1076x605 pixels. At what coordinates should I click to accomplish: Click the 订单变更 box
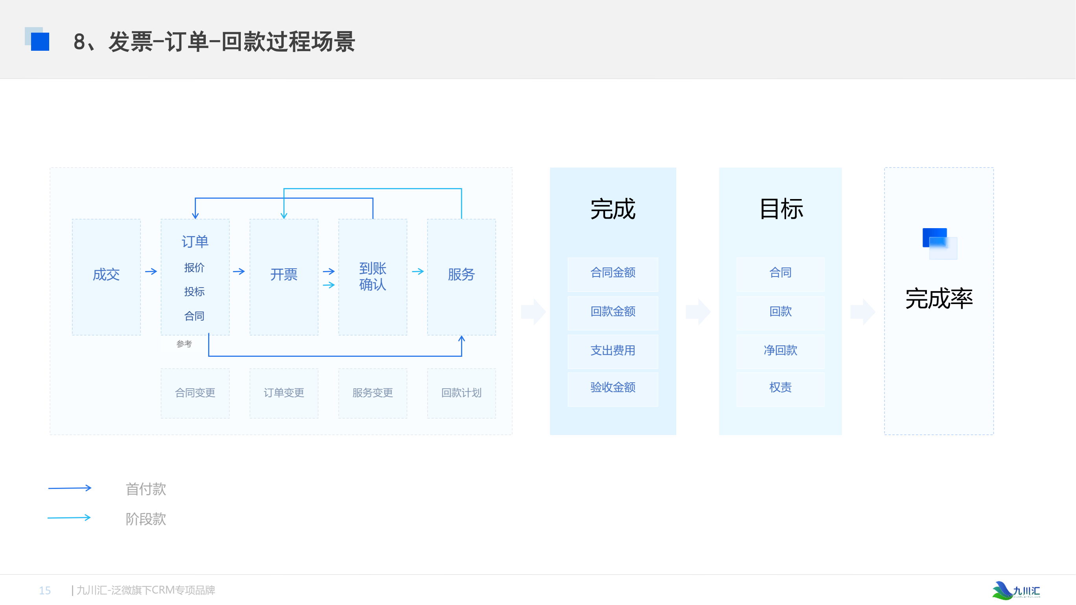[284, 393]
